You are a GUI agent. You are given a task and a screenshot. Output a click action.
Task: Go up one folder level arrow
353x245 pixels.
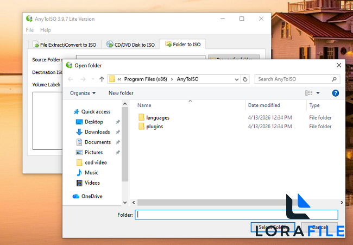(102, 79)
